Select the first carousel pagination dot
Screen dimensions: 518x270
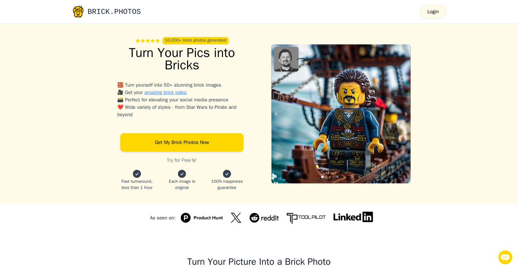[322, 177]
